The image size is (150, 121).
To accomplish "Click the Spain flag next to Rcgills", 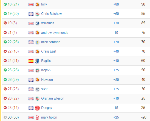I will 31,61.
